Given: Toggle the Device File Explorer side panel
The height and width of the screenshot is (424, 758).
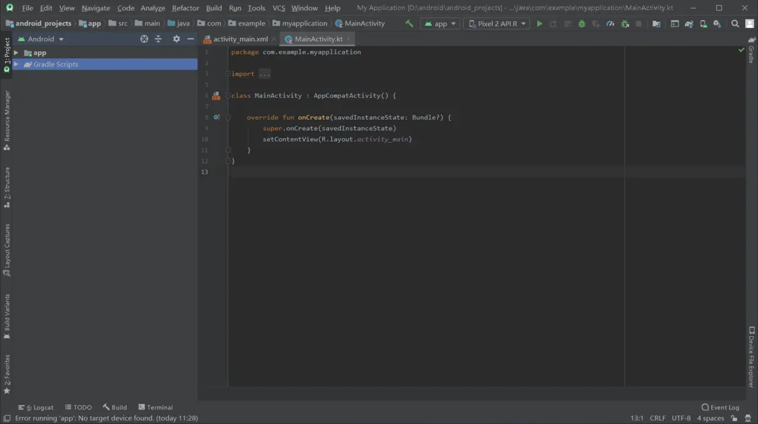Looking at the screenshot, I should [x=751, y=357].
